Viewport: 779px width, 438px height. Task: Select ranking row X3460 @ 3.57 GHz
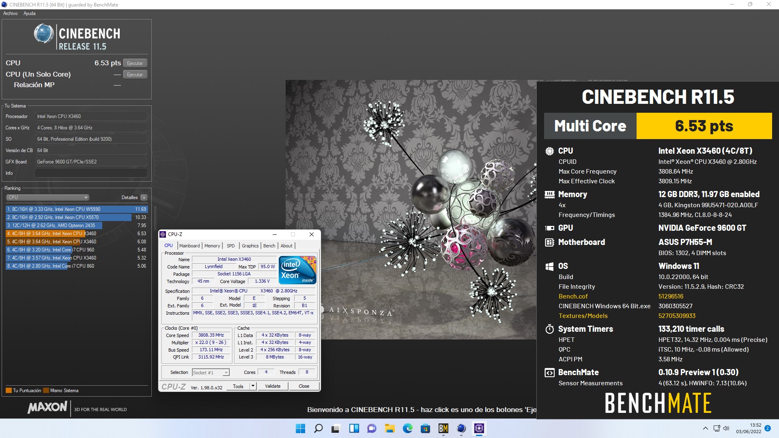coord(77,258)
